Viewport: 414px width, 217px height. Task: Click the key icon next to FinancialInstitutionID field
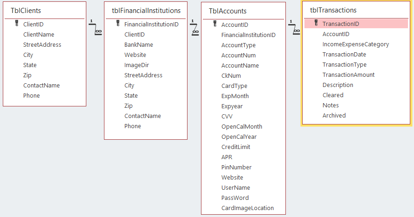(118, 24)
